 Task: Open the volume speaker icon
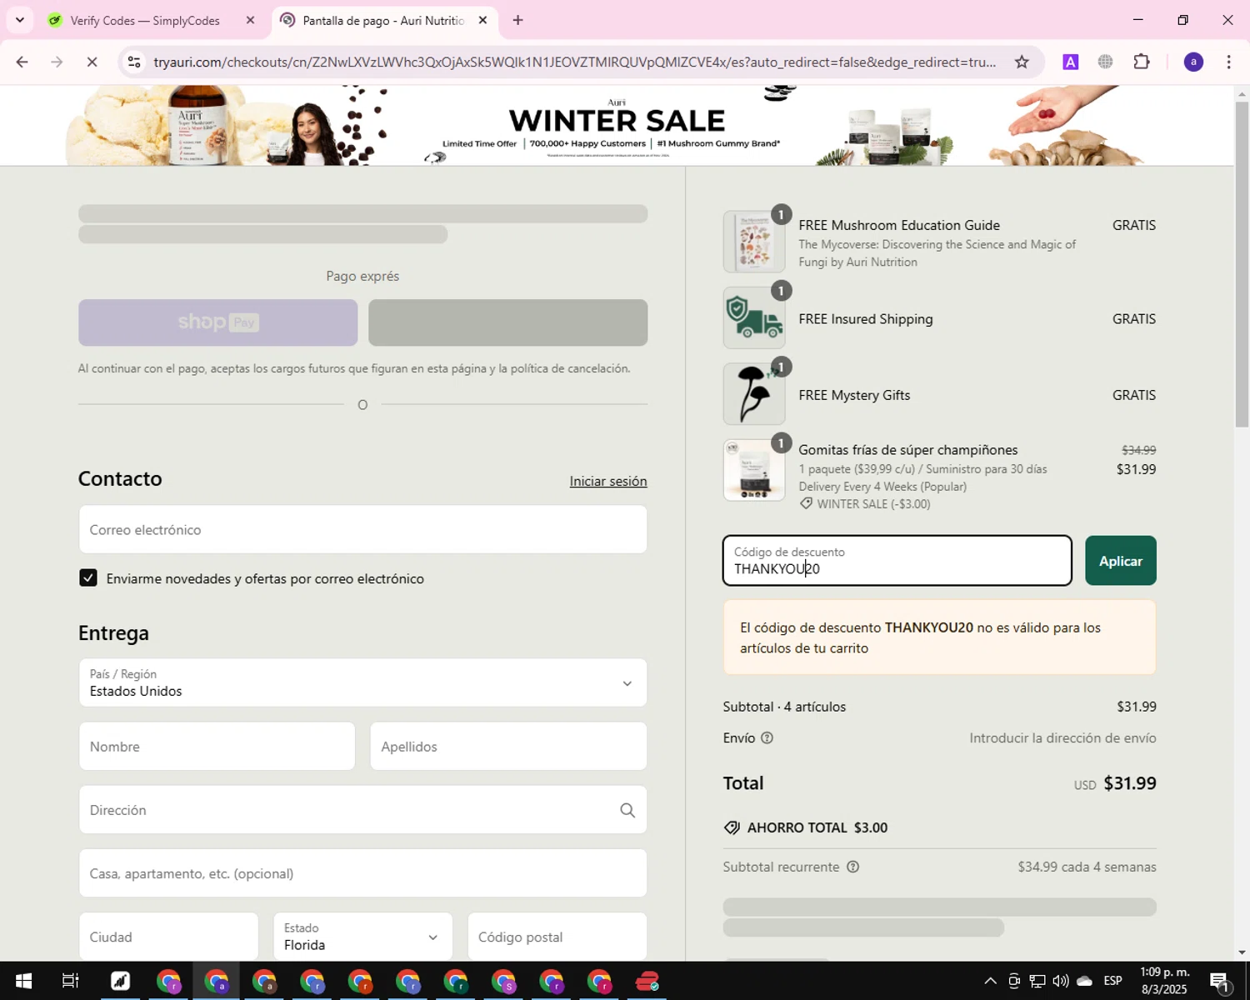click(1061, 981)
